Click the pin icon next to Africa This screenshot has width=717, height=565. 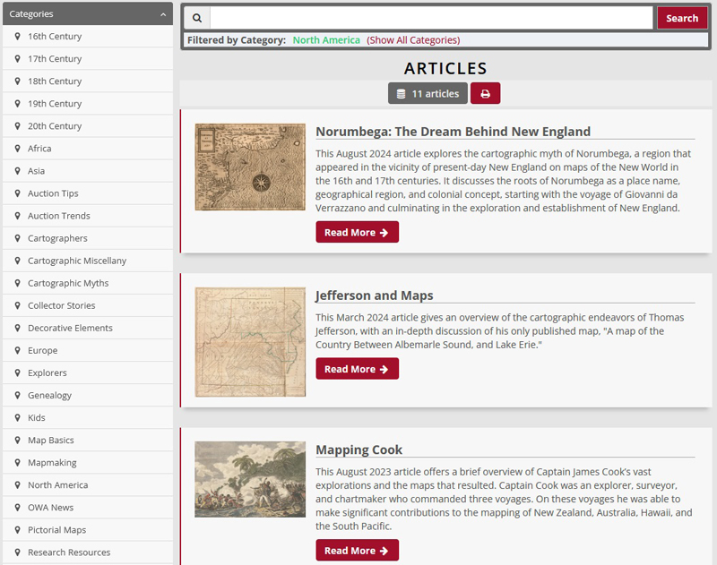tap(17, 149)
